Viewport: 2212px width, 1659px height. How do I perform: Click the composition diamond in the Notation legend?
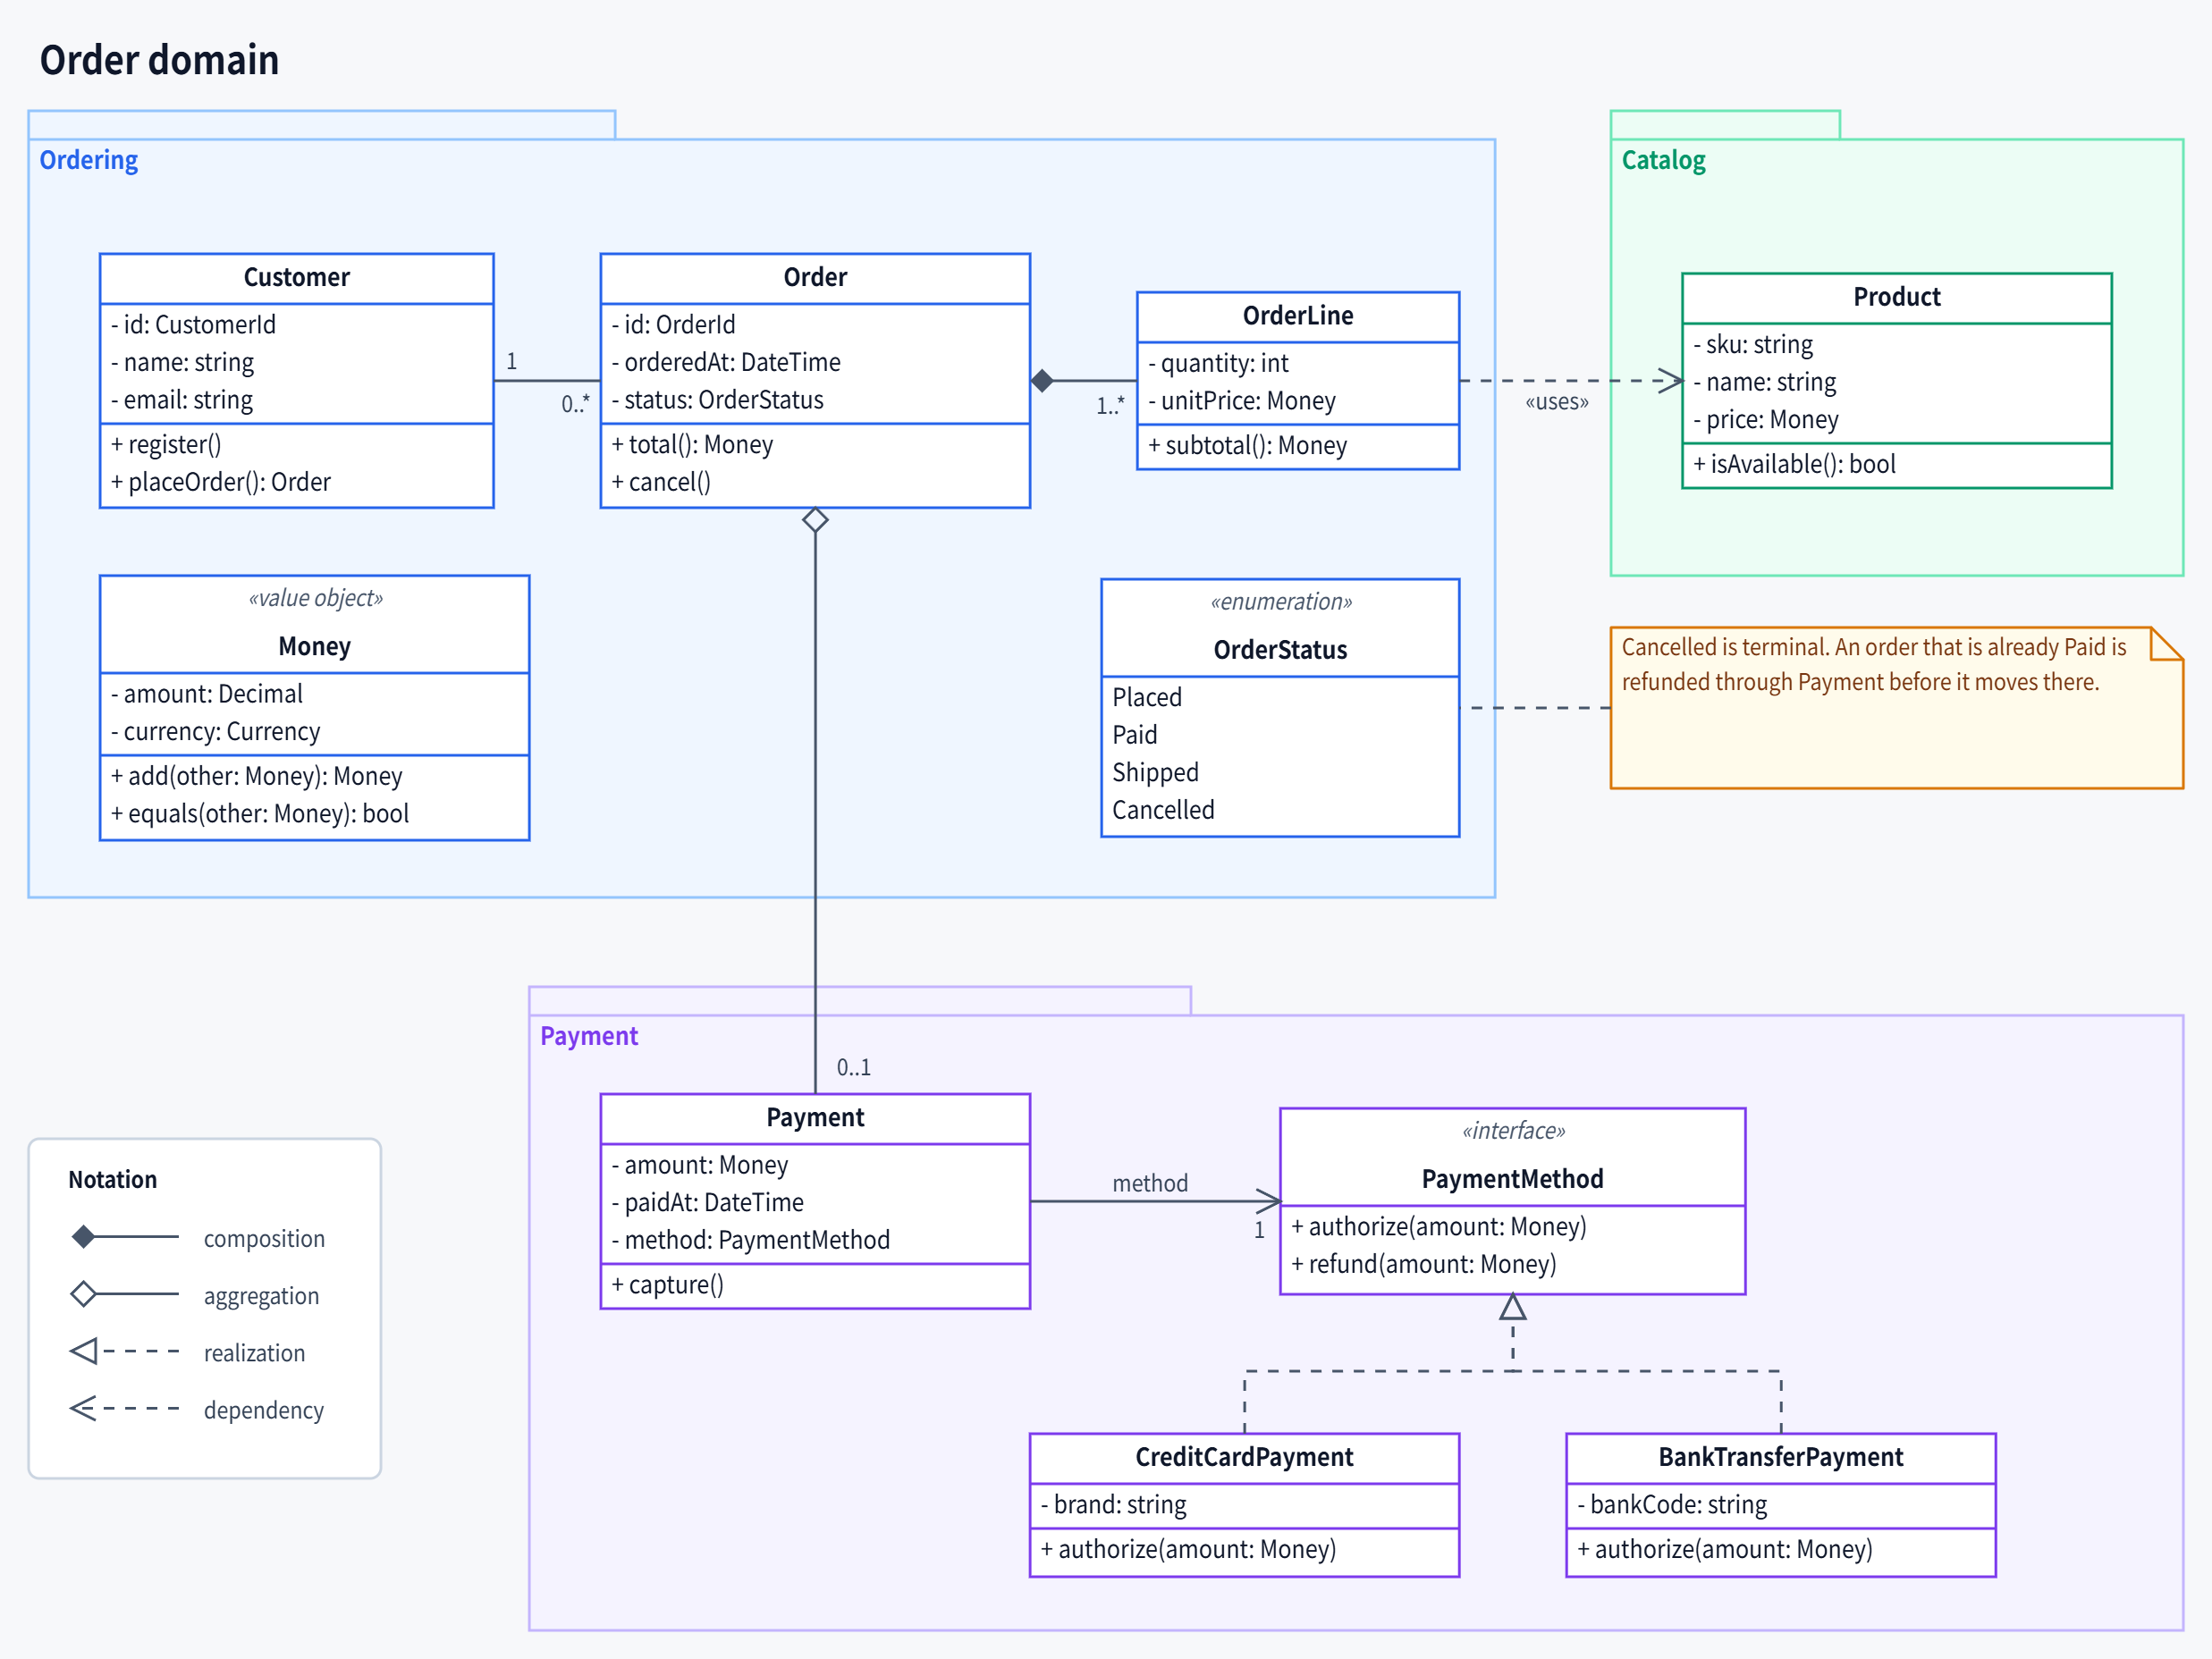click(84, 1237)
